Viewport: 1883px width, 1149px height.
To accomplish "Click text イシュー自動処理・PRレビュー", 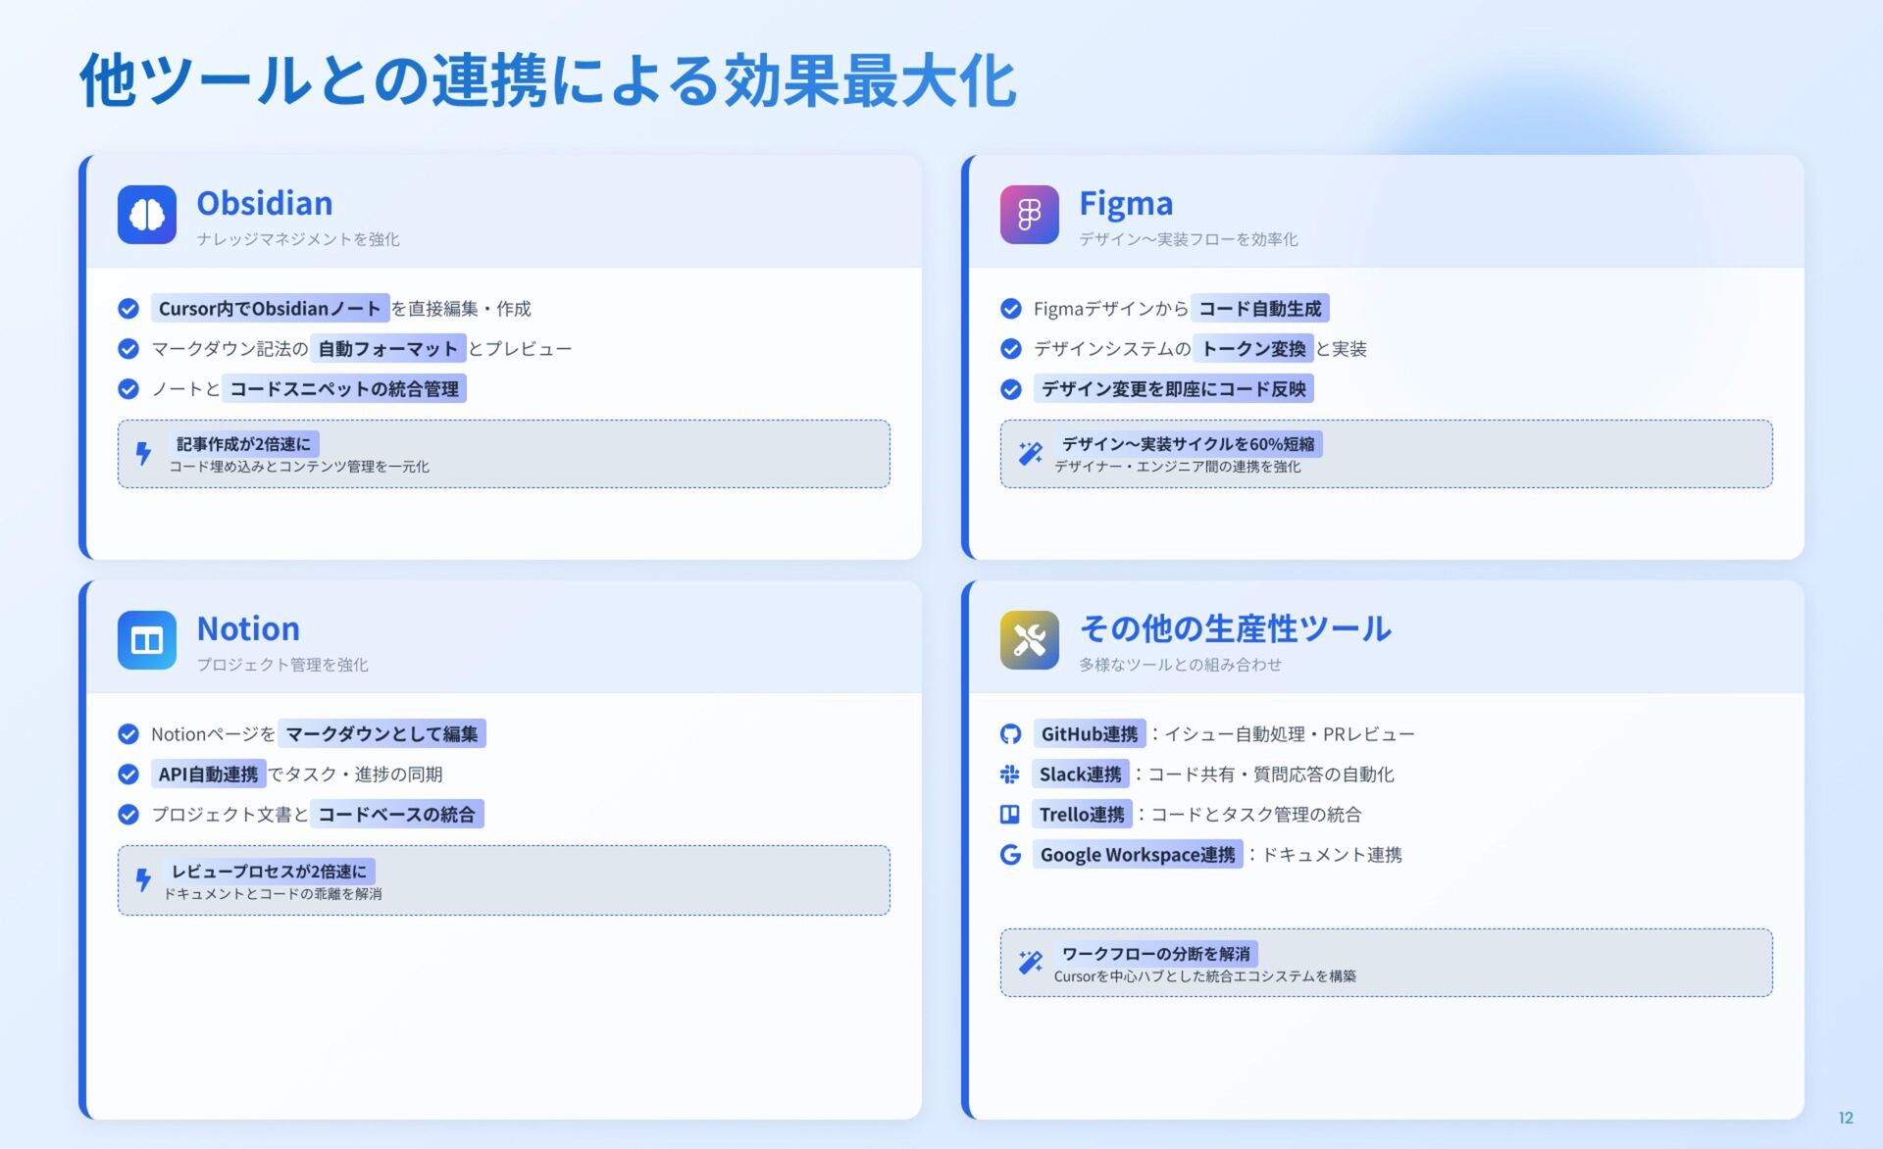I will coord(1290,734).
